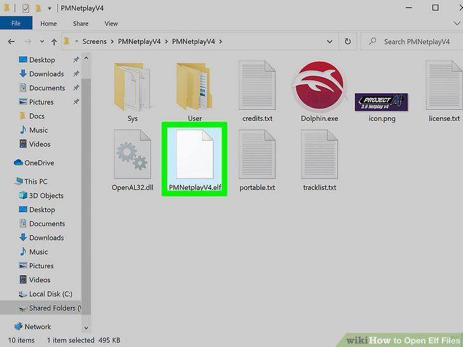Minimize the PMNetplayV4 window
The image size is (463, 347).
pos(409,8)
